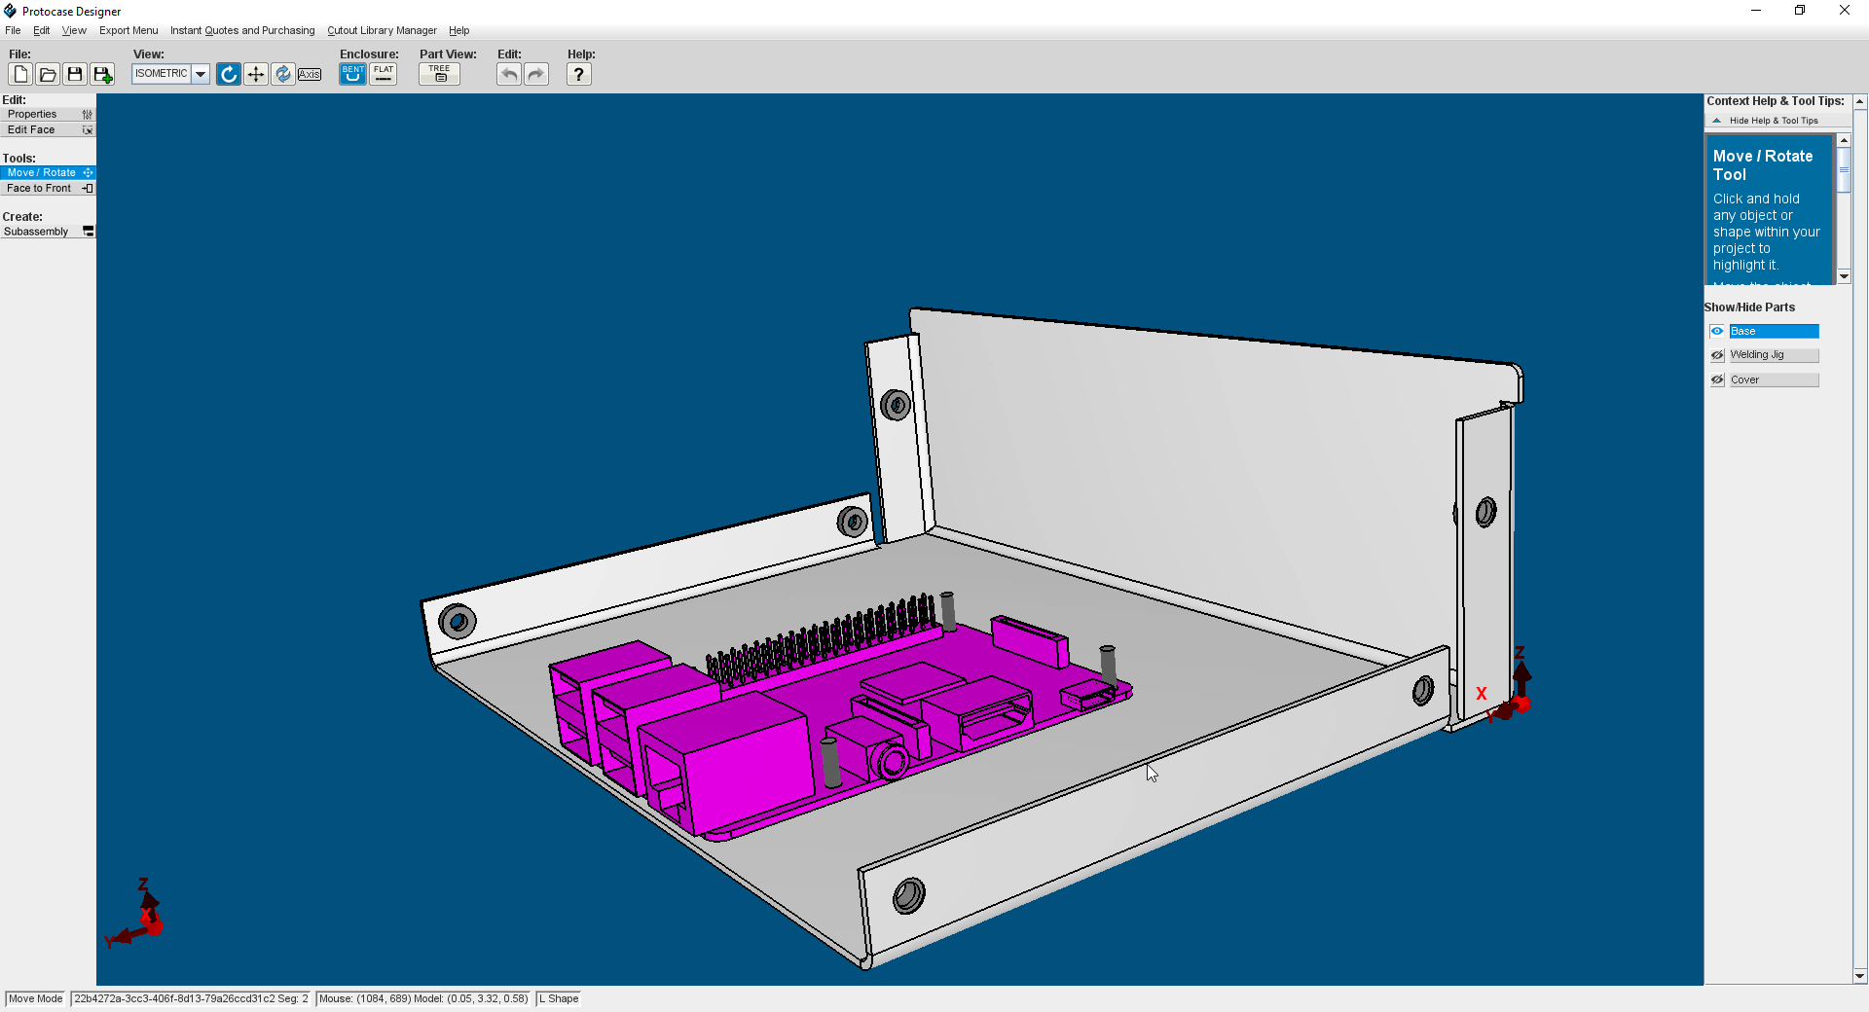
Task: Click the Help question mark icon
Action: coord(578,74)
